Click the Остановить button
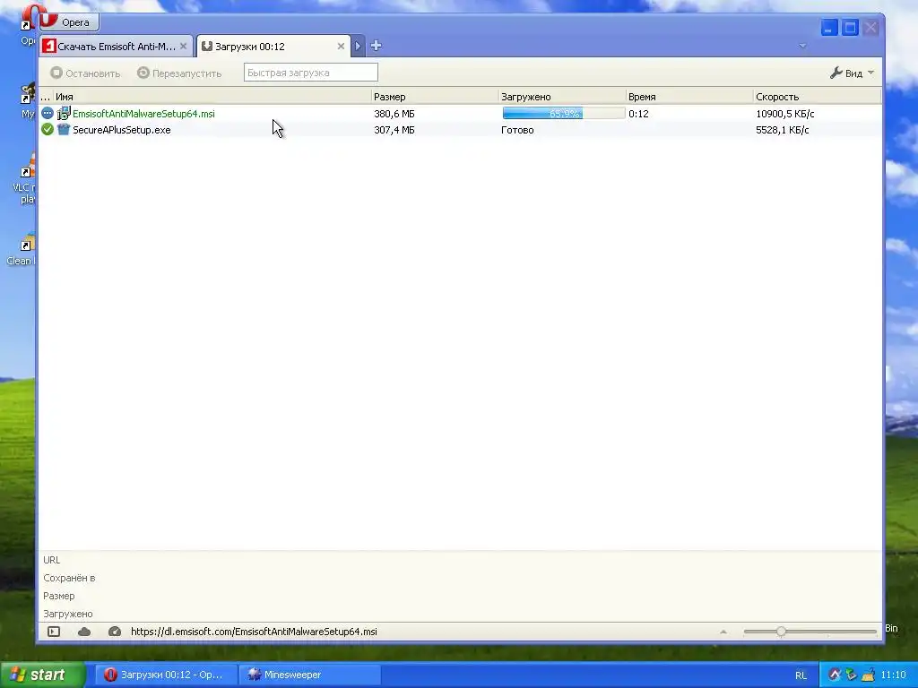 [85, 73]
